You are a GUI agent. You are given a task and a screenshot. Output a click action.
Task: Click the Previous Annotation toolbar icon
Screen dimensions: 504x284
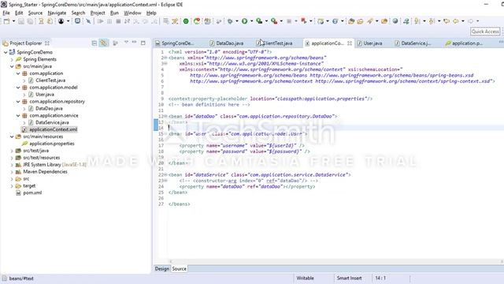point(432,21)
